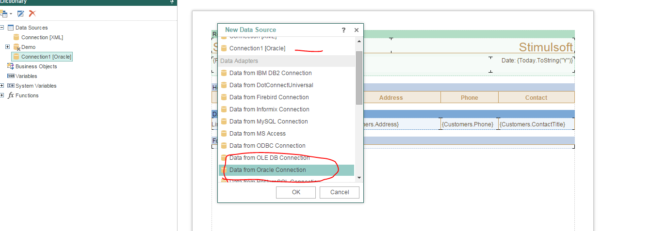667x231 pixels.
Task: Choose Data from MySQL Connection
Action: click(287, 122)
